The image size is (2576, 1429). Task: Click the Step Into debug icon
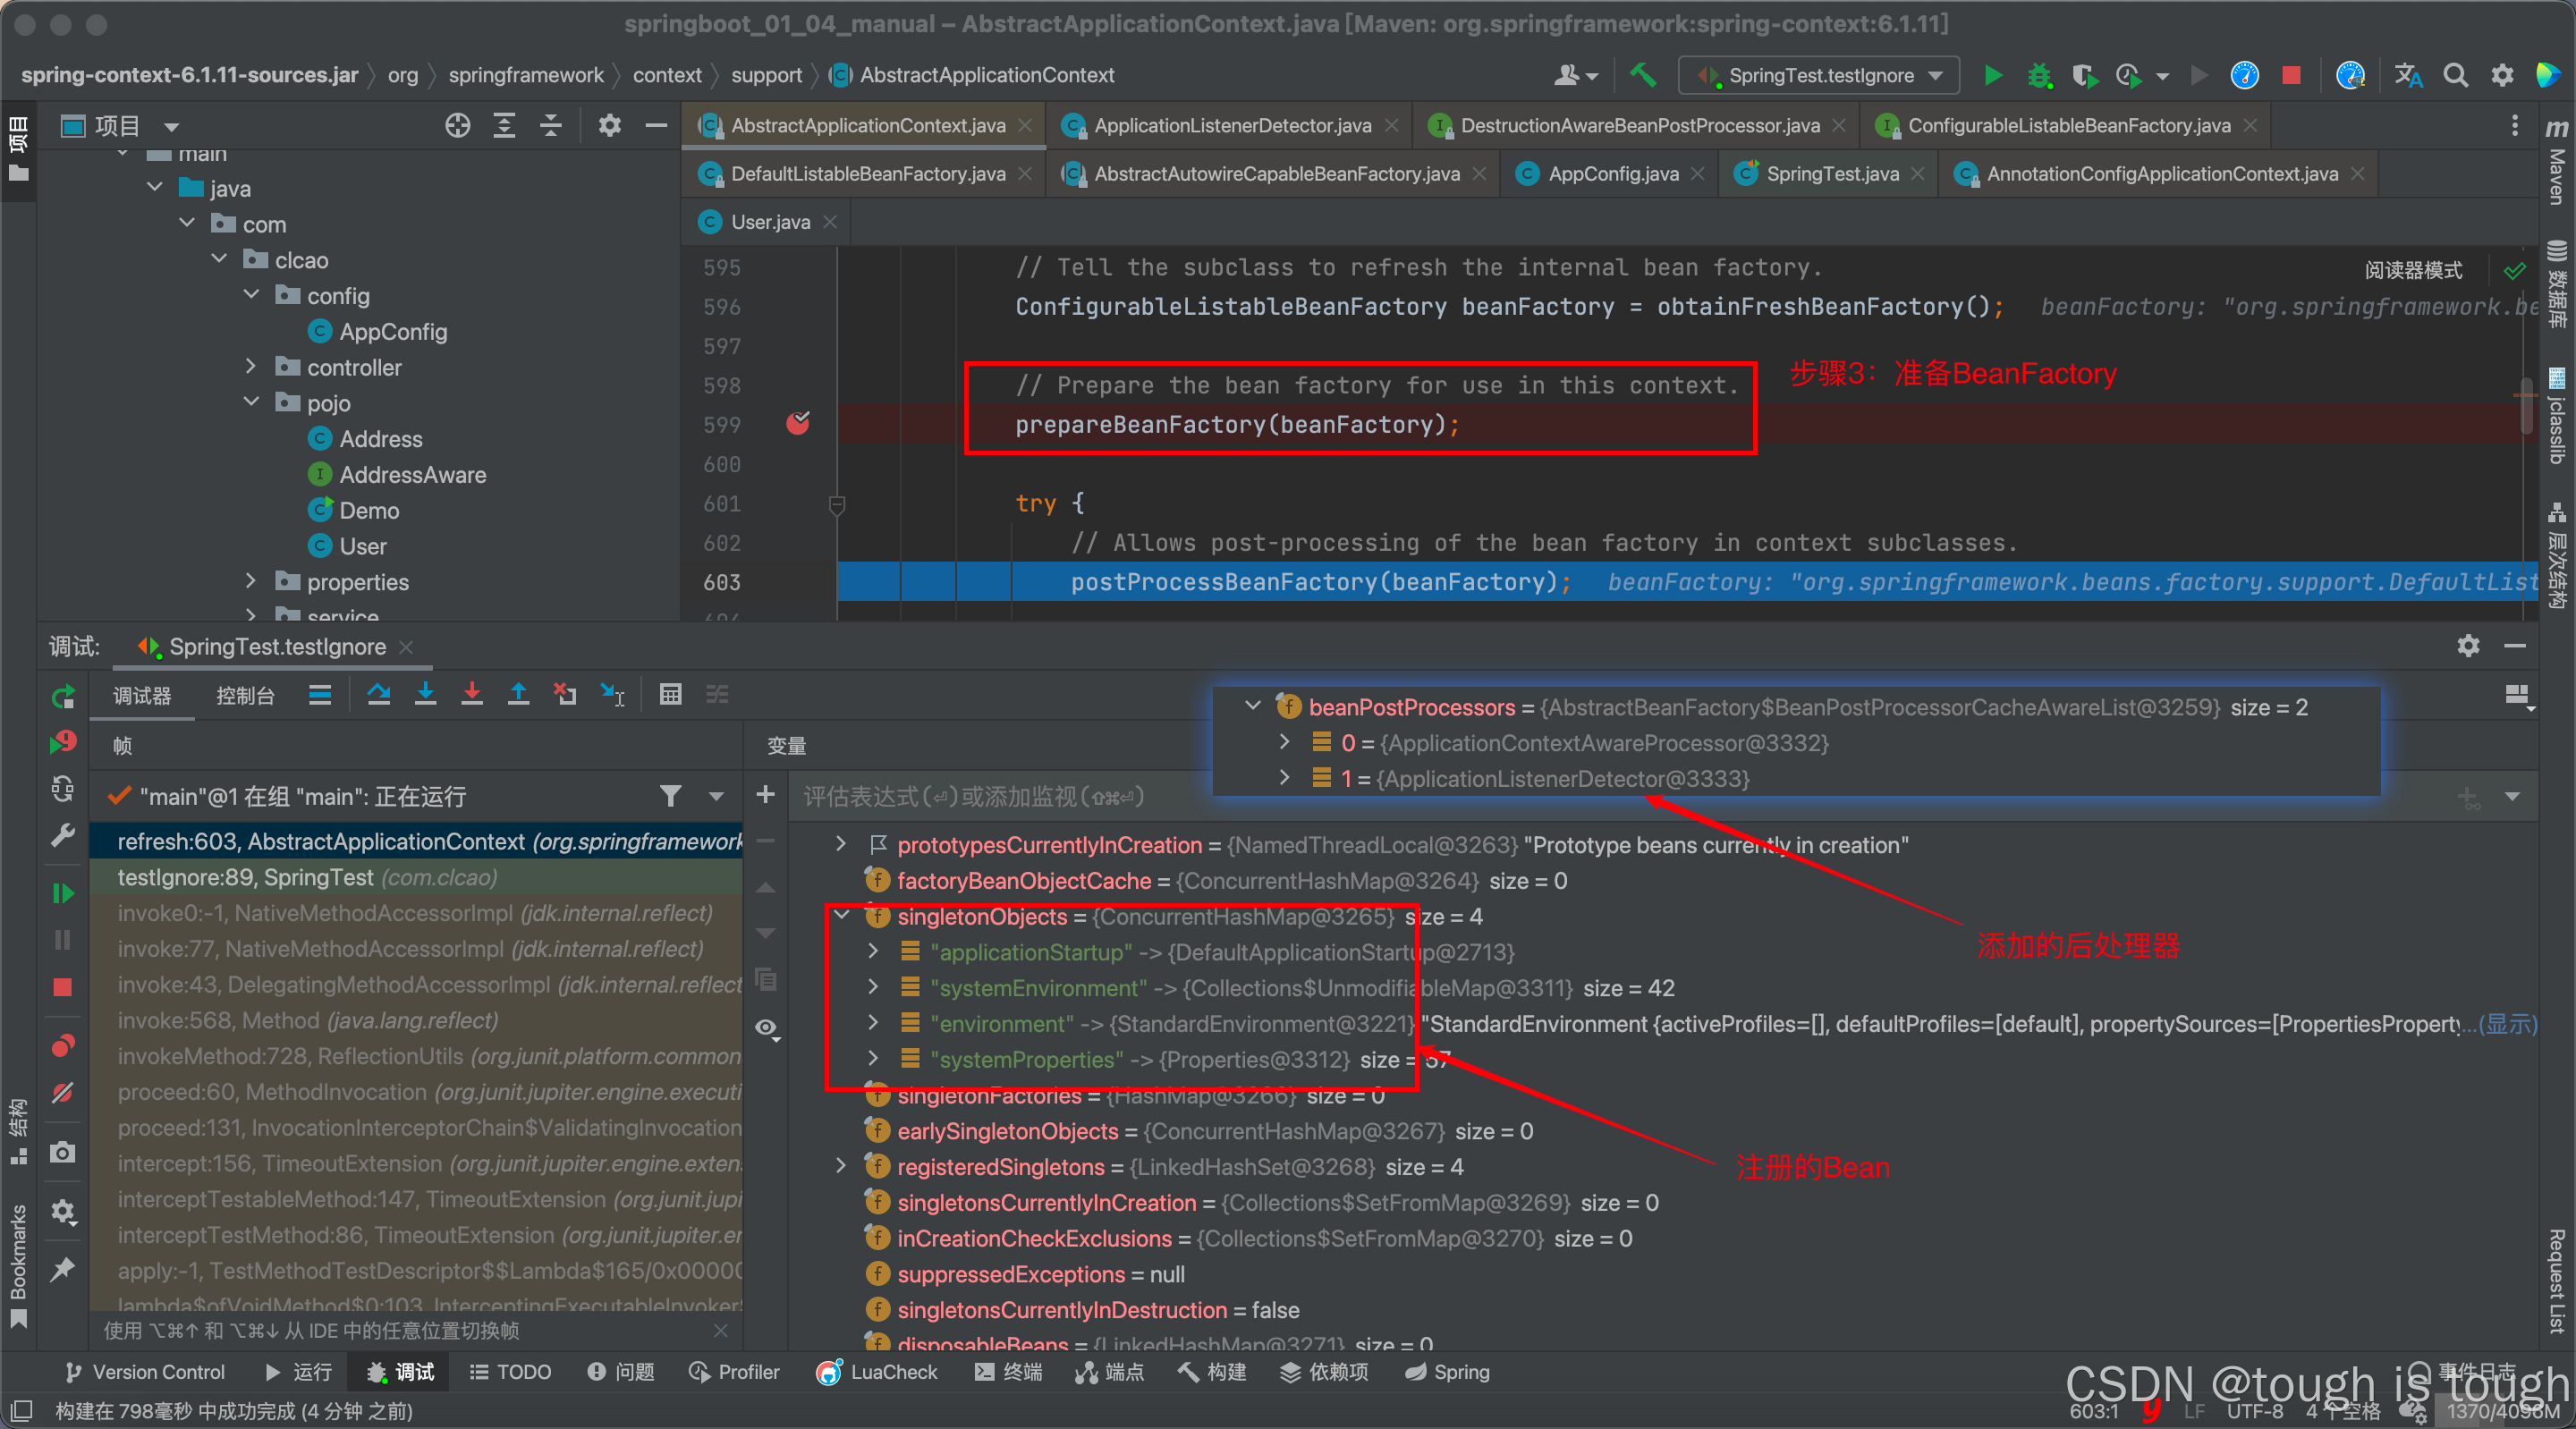[426, 694]
